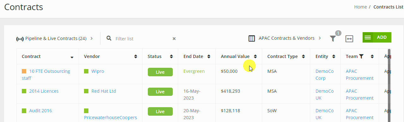
Task: Sort by Contract Type column arrows
Action: point(303,56)
